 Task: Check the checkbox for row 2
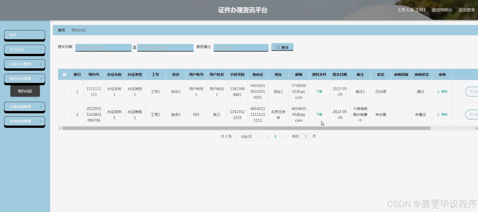point(64,115)
